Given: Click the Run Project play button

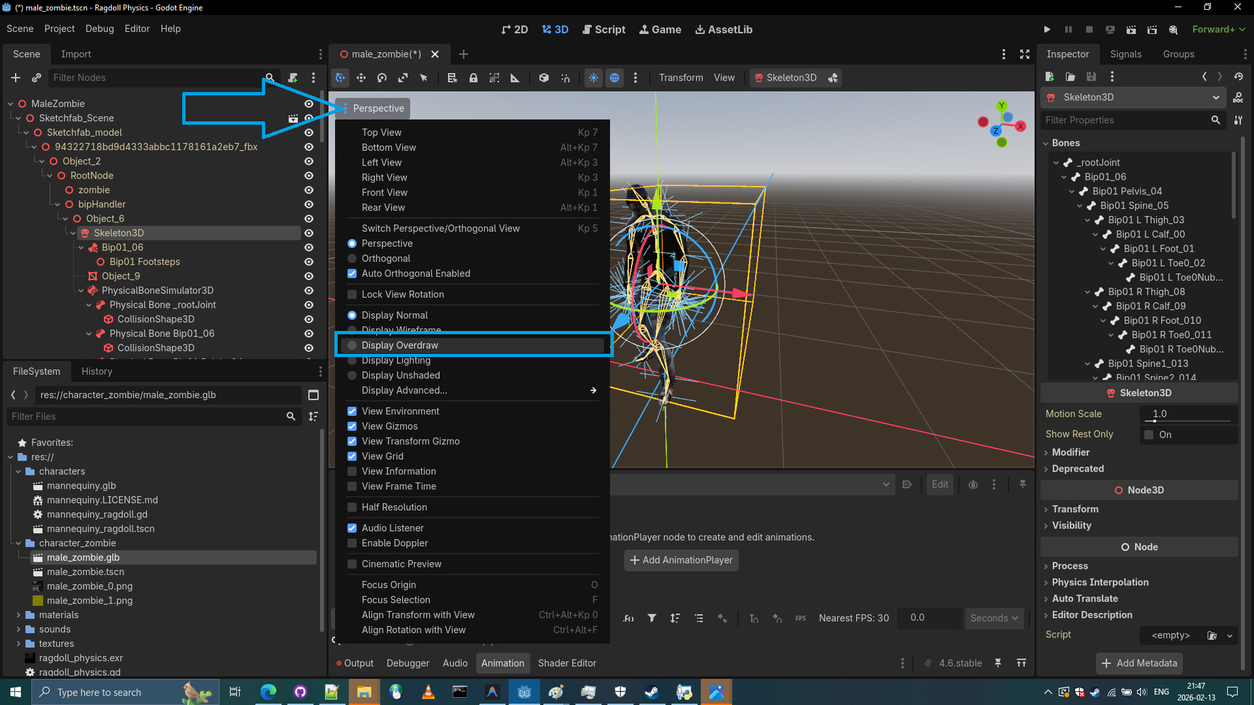Looking at the screenshot, I should (x=1047, y=29).
